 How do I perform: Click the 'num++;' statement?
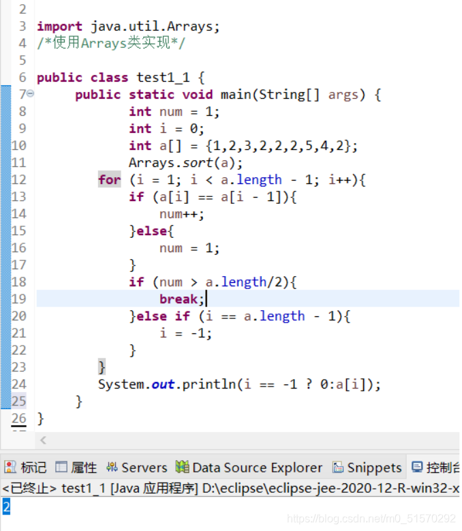182,214
